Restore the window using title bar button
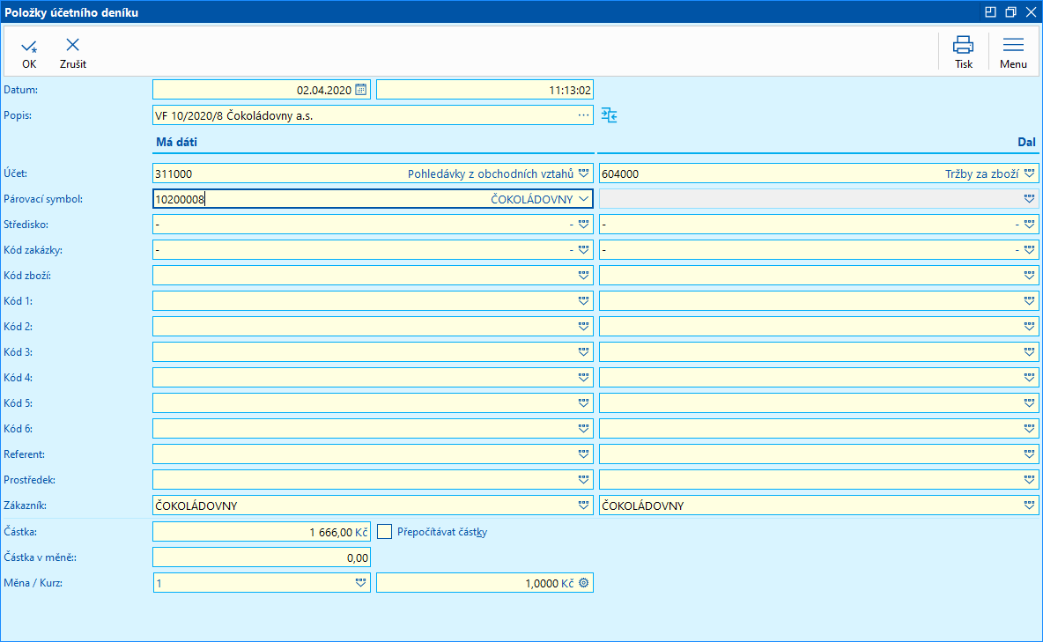 click(x=1010, y=12)
